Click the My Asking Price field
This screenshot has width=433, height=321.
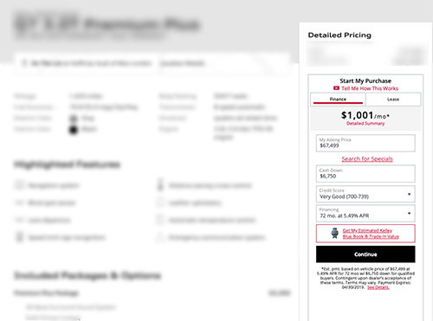pos(365,143)
